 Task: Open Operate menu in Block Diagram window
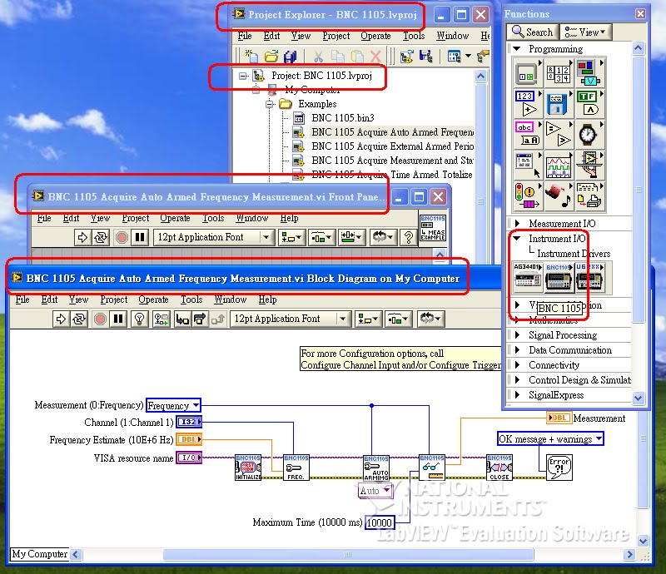pyautogui.click(x=153, y=299)
